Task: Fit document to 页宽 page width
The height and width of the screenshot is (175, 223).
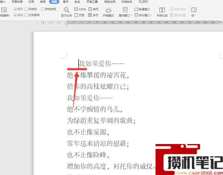Action: (x=79, y=15)
